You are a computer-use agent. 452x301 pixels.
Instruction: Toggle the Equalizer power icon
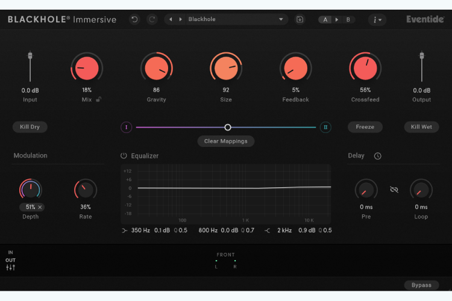(124, 155)
